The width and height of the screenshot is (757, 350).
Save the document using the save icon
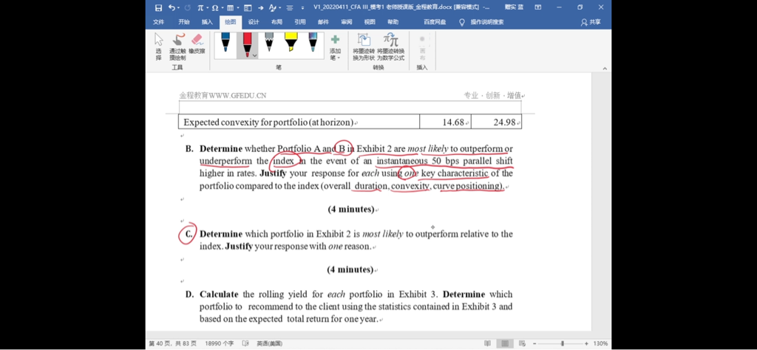pyautogui.click(x=158, y=7)
